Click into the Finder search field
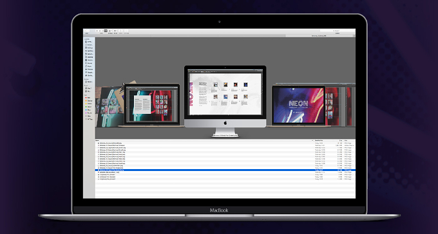 tap(337, 31)
